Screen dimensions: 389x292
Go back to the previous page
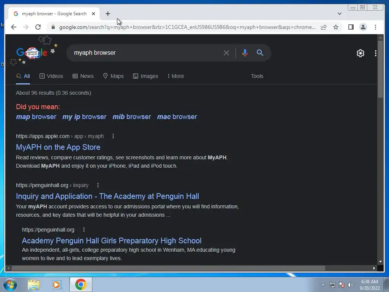(14, 27)
